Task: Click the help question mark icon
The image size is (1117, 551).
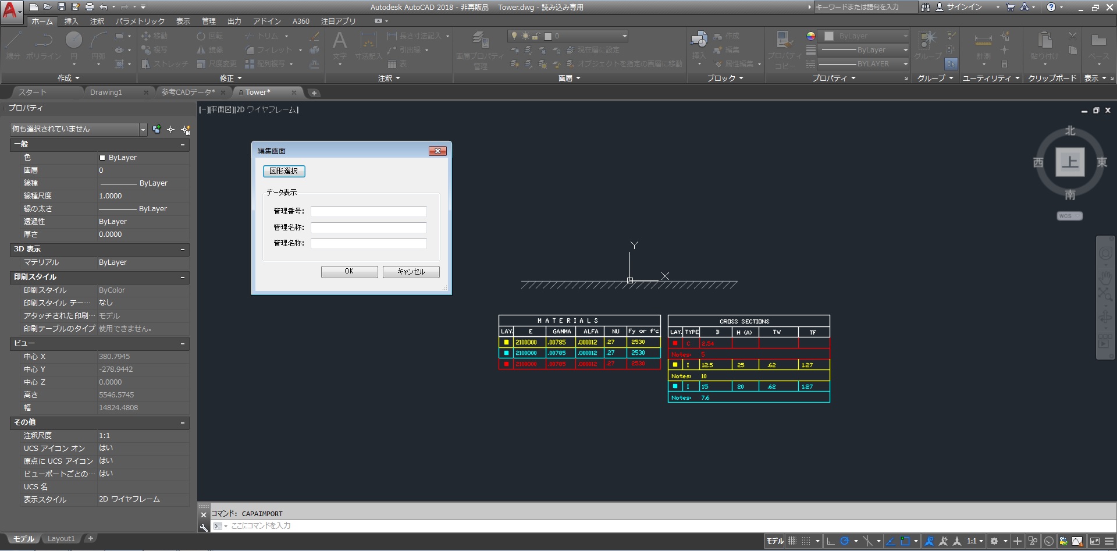Action: point(1051,7)
